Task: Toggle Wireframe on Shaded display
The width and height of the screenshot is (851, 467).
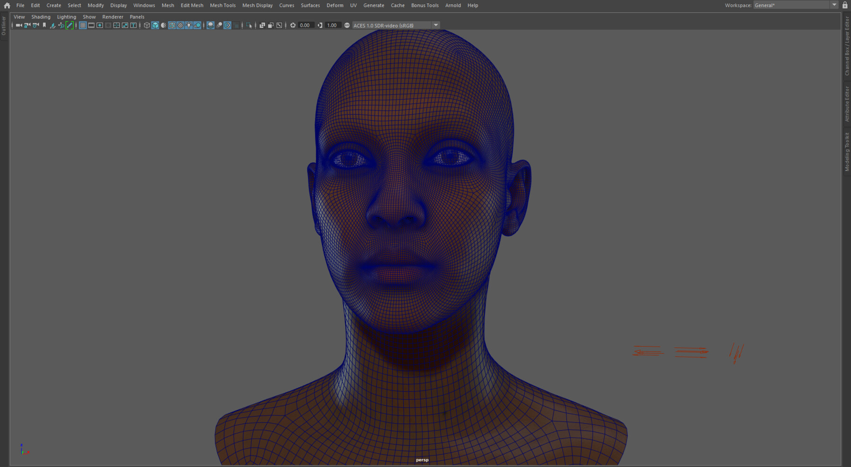Action: pyautogui.click(x=172, y=25)
